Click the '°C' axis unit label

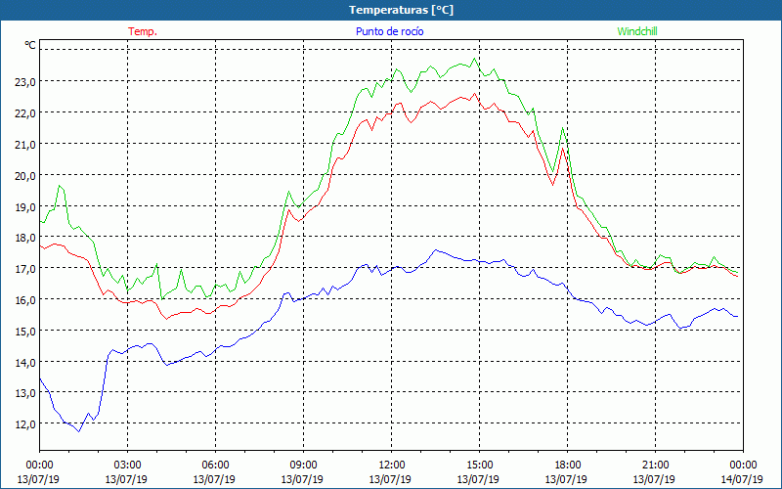coord(30,45)
